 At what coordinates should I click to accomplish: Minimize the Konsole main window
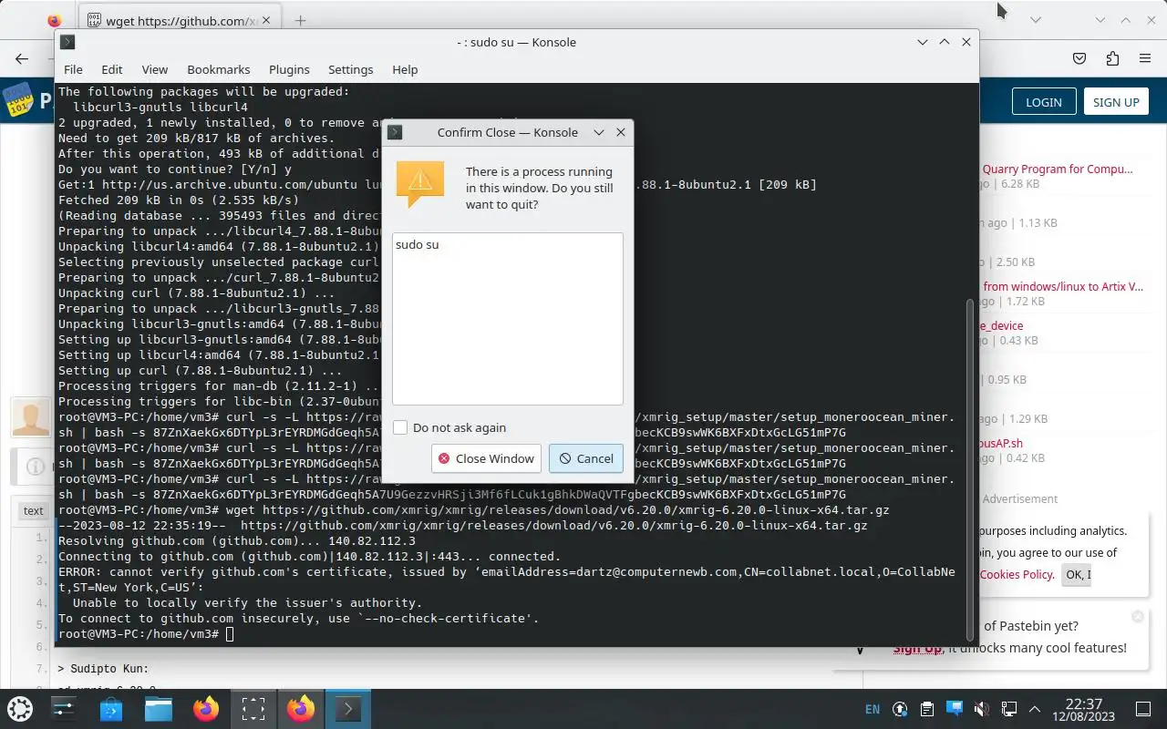923,42
